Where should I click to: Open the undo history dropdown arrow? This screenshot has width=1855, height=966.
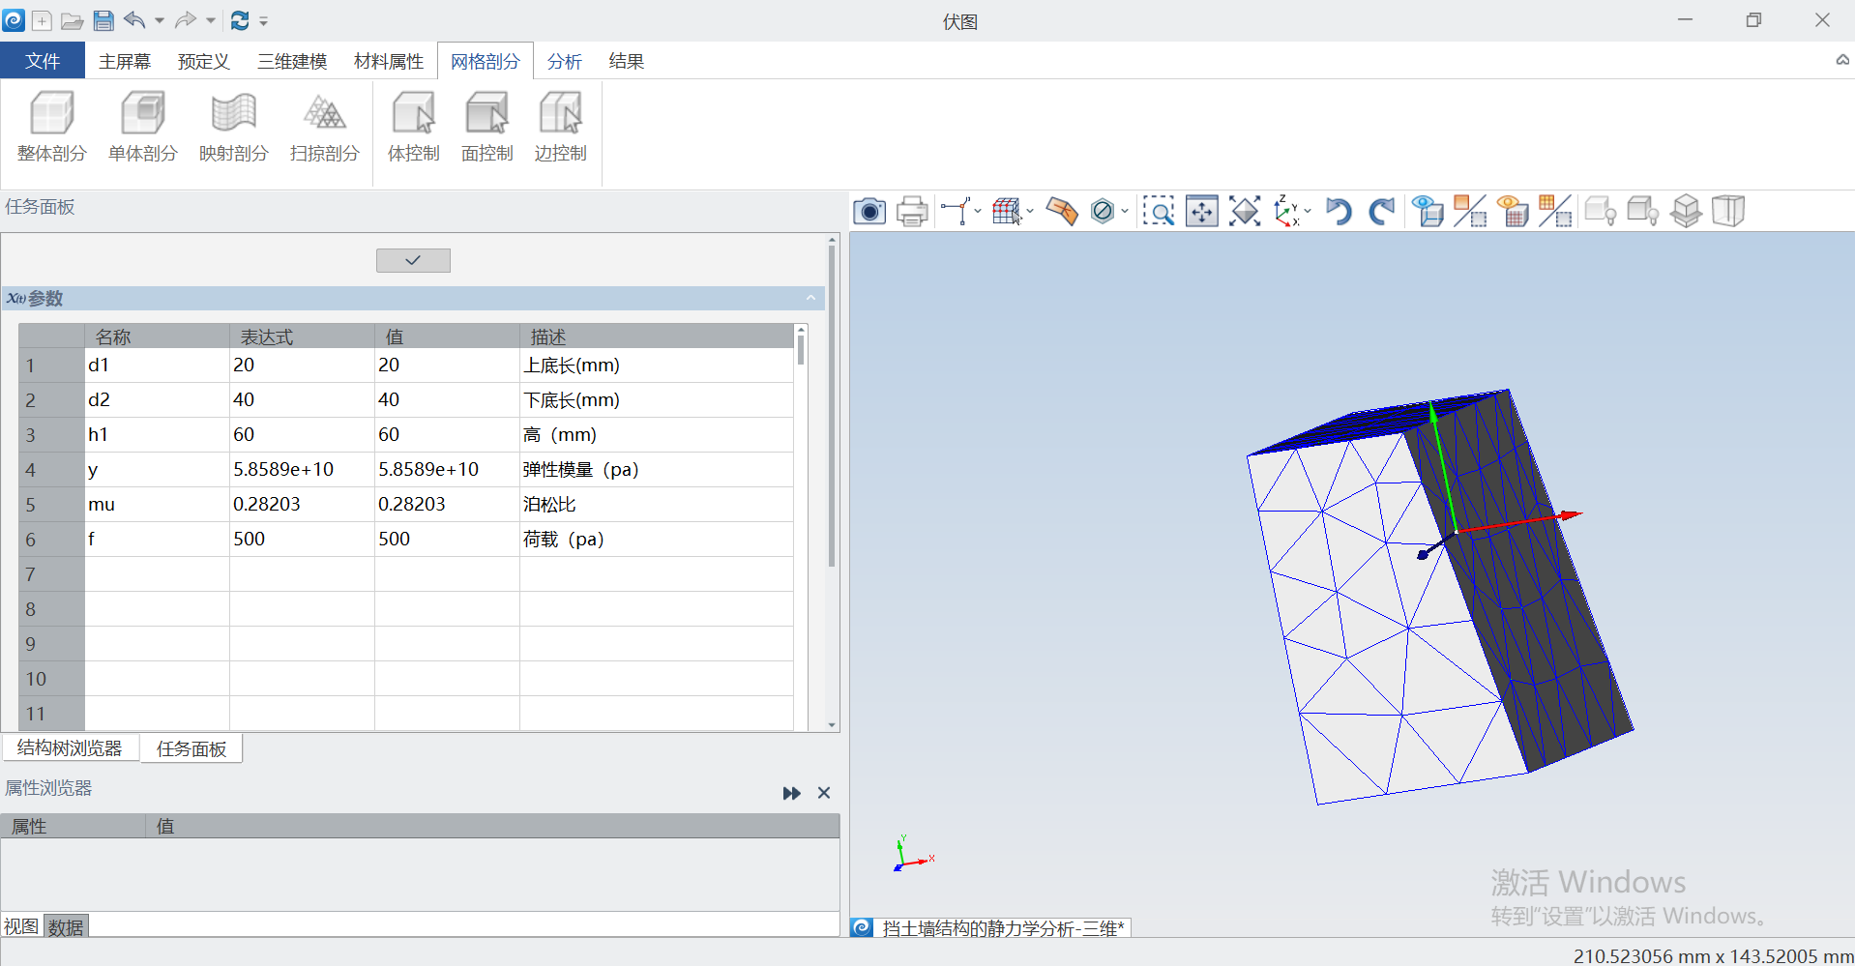[x=160, y=20]
